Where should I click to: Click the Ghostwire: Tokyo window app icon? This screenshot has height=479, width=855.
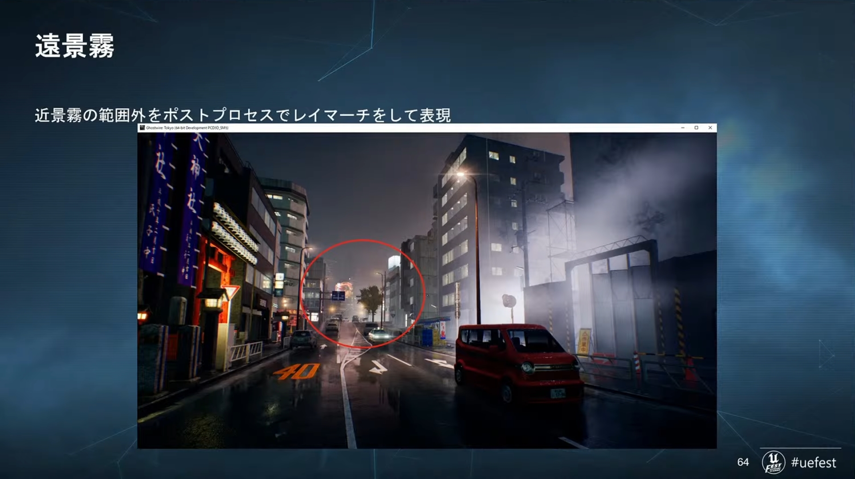pyautogui.click(x=142, y=128)
